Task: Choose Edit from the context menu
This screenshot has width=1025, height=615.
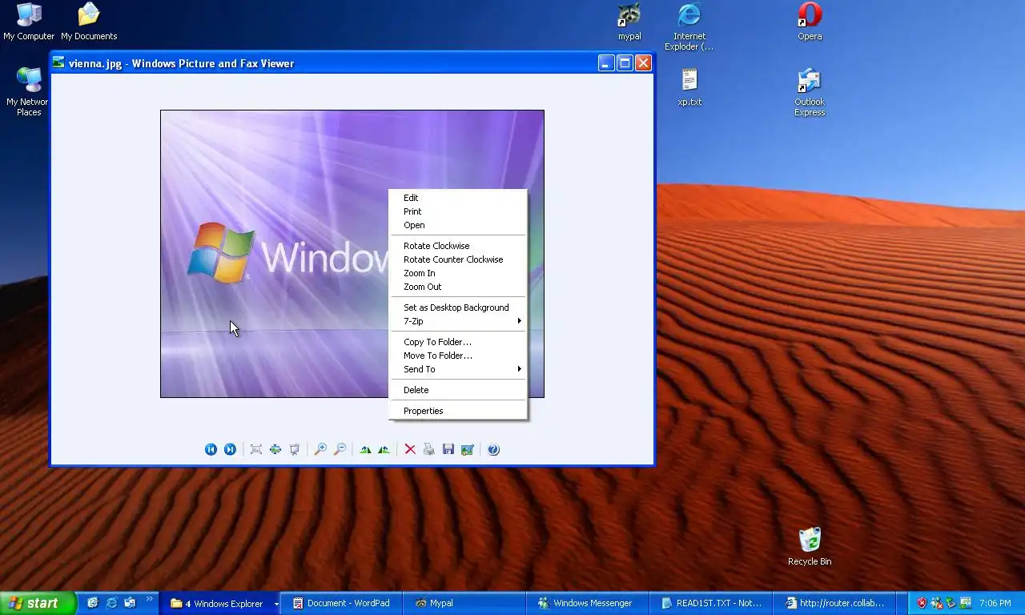Action: tap(458, 198)
